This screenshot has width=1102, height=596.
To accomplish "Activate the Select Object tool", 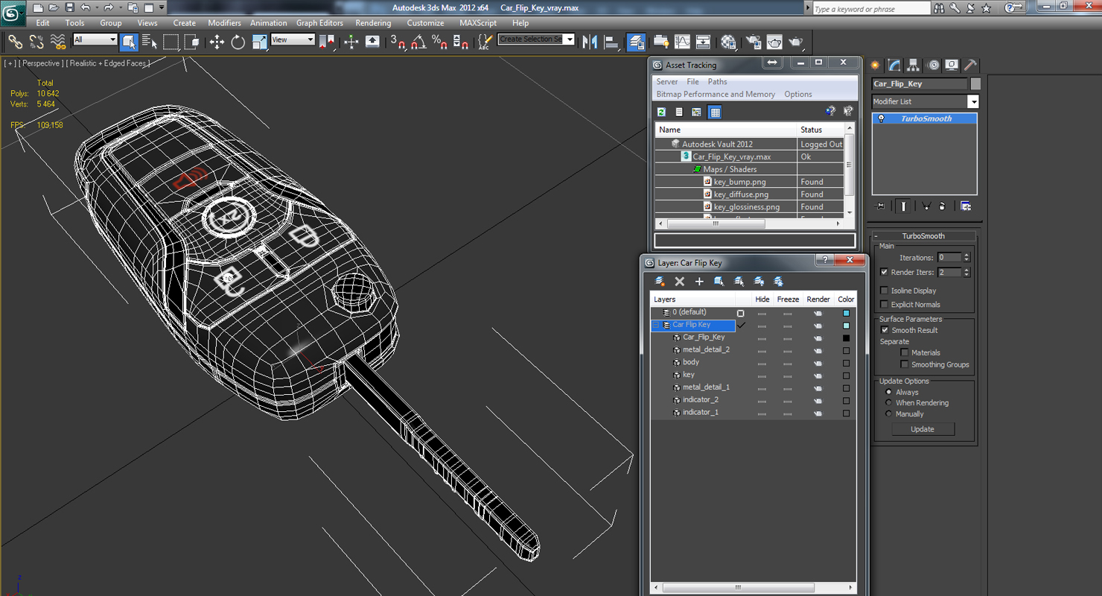I will pyautogui.click(x=129, y=42).
